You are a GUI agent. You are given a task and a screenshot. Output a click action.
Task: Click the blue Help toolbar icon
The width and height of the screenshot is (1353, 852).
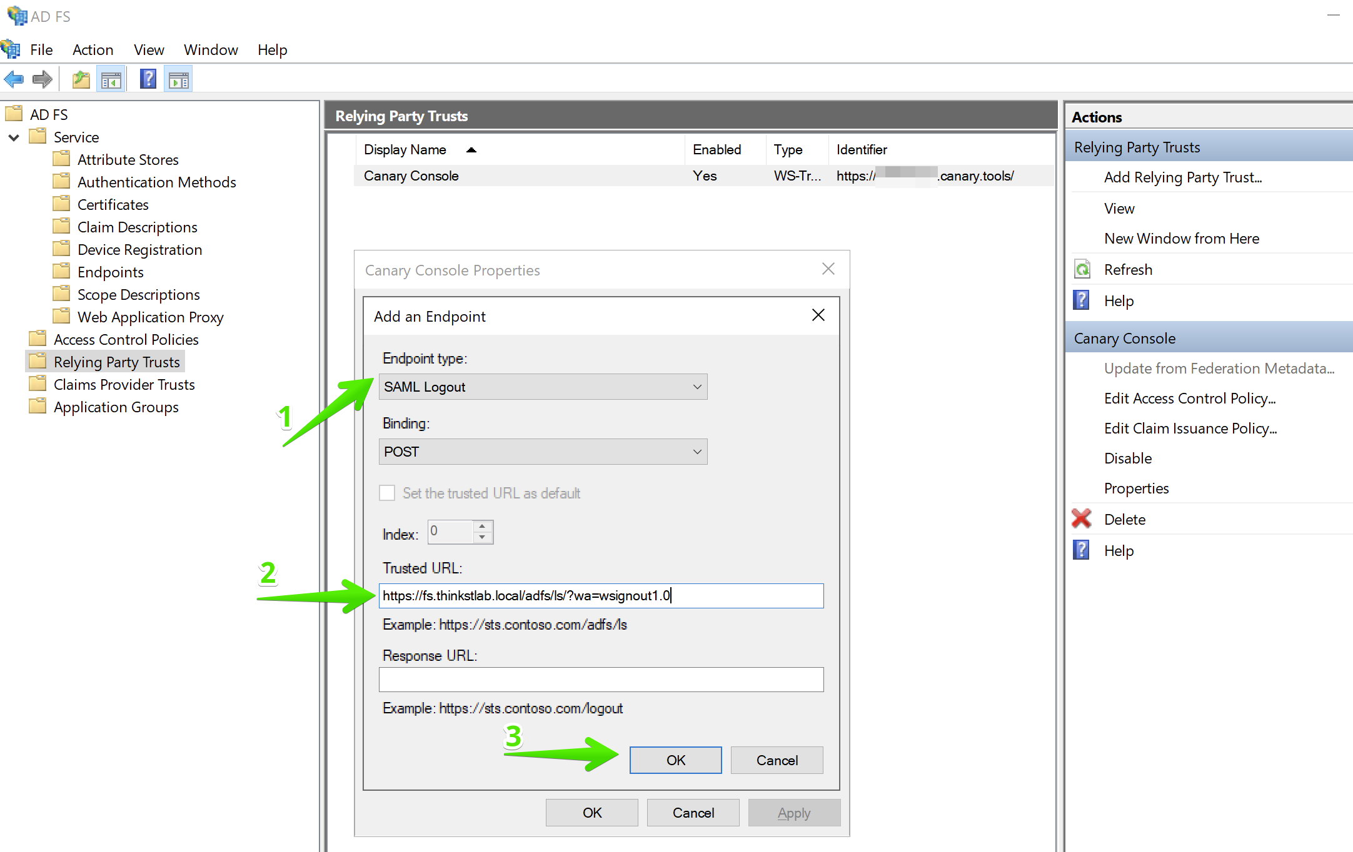point(148,79)
